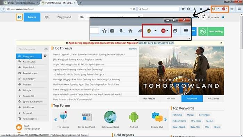The image size is (243, 137).
Task: Select the Hot Games tab
Action: pos(213,98)
